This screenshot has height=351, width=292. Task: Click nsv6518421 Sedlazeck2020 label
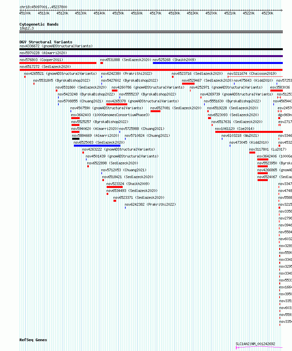pos(128,177)
